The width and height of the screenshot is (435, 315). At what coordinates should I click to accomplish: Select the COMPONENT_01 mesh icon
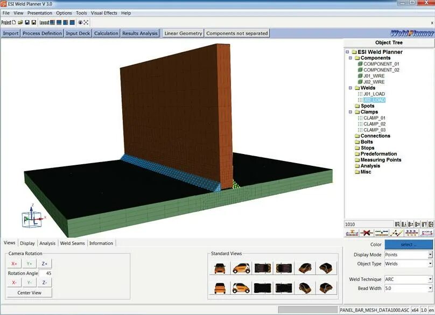pos(360,64)
